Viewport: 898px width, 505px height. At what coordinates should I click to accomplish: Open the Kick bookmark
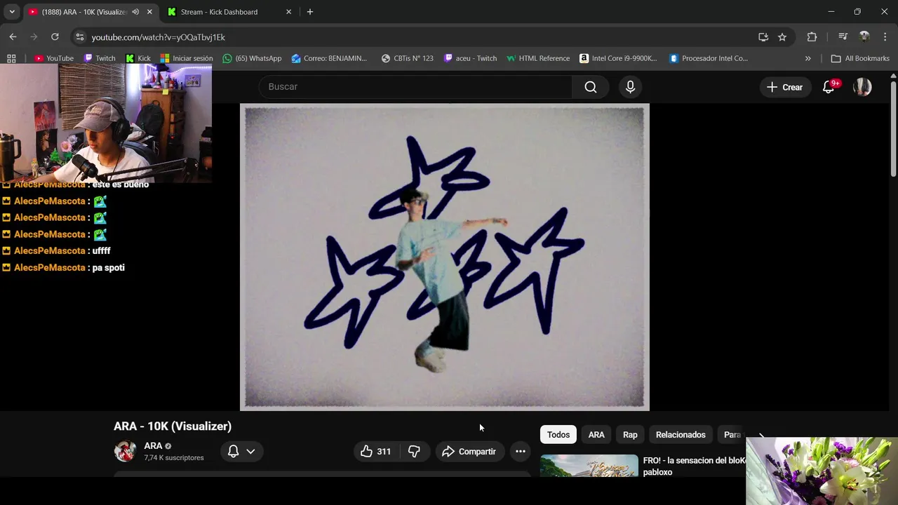tap(138, 58)
